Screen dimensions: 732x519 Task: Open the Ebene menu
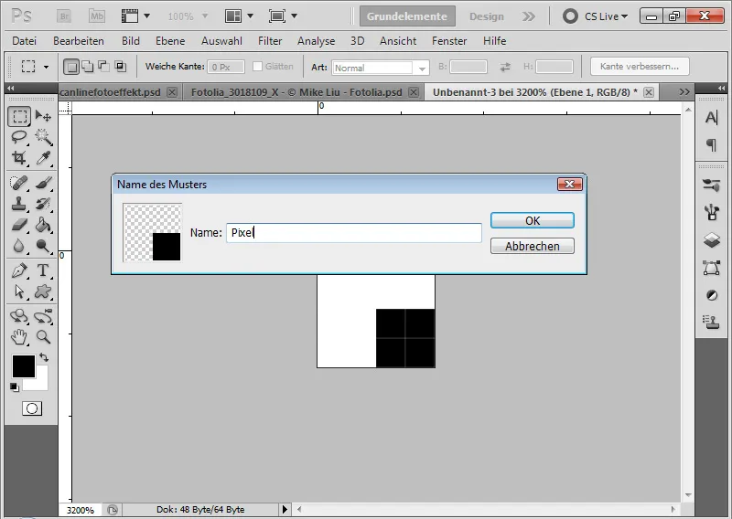(170, 41)
